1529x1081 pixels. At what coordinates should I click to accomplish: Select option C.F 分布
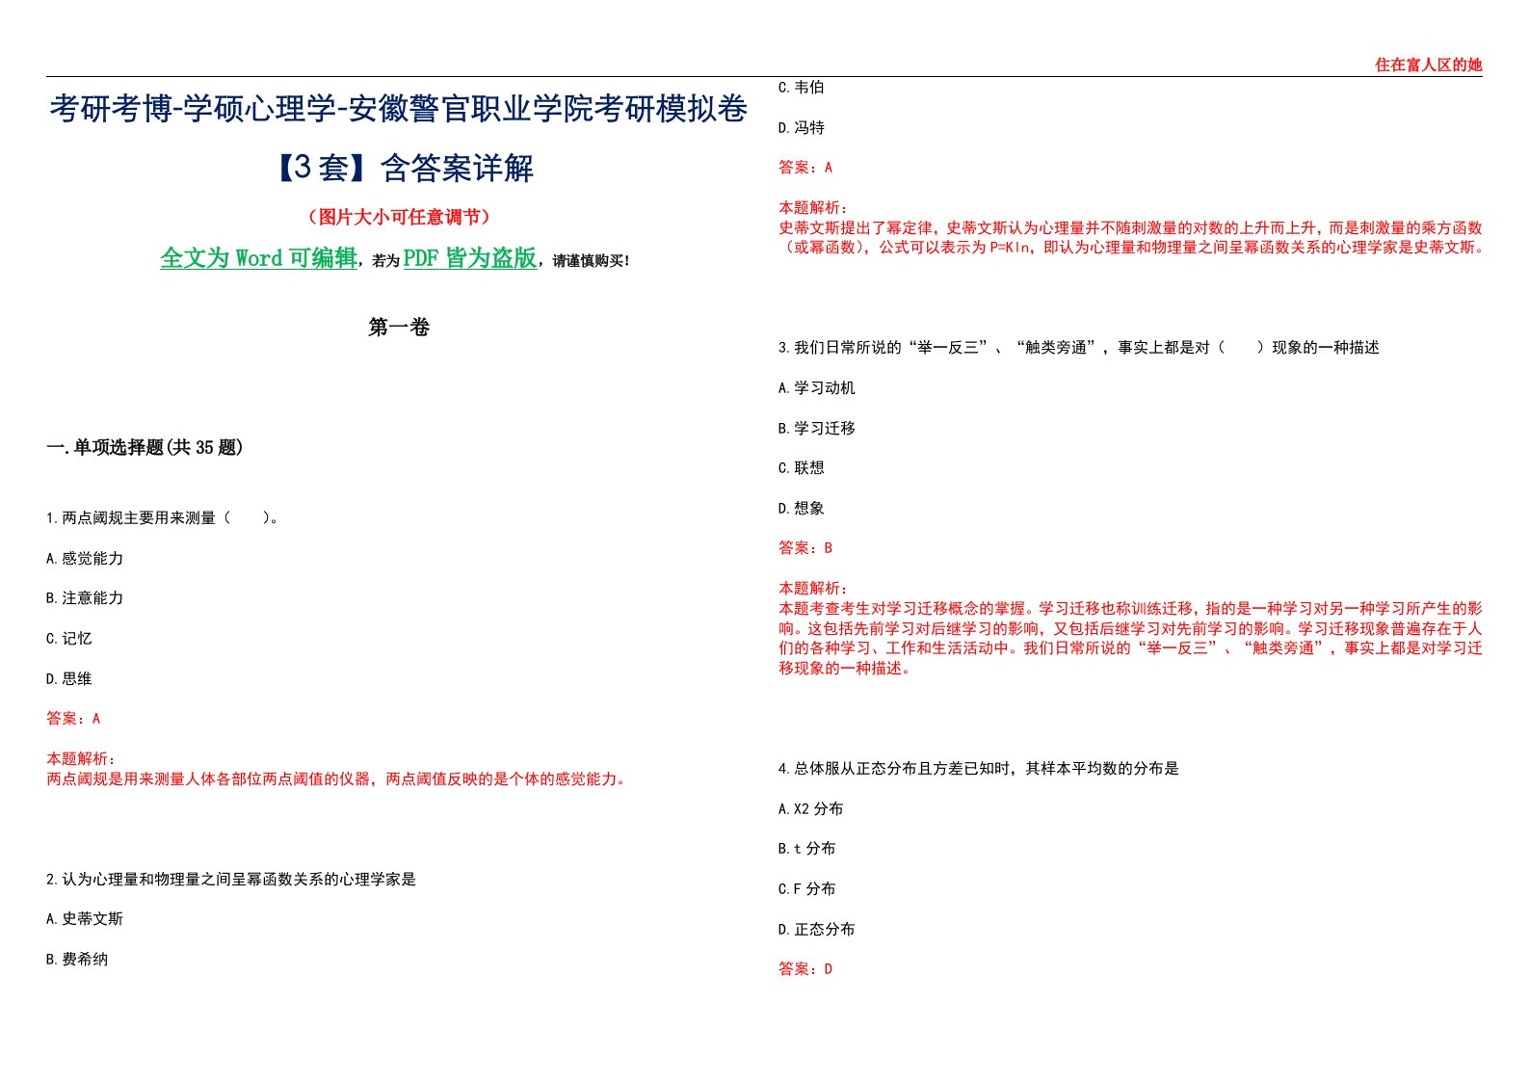click(807, 889)
